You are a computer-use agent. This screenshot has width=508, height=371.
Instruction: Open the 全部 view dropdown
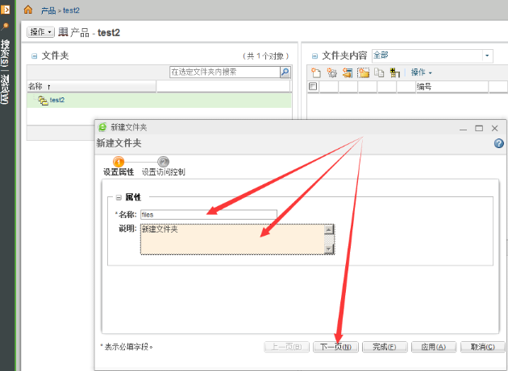pyautogui.click(x=487, y=56)
